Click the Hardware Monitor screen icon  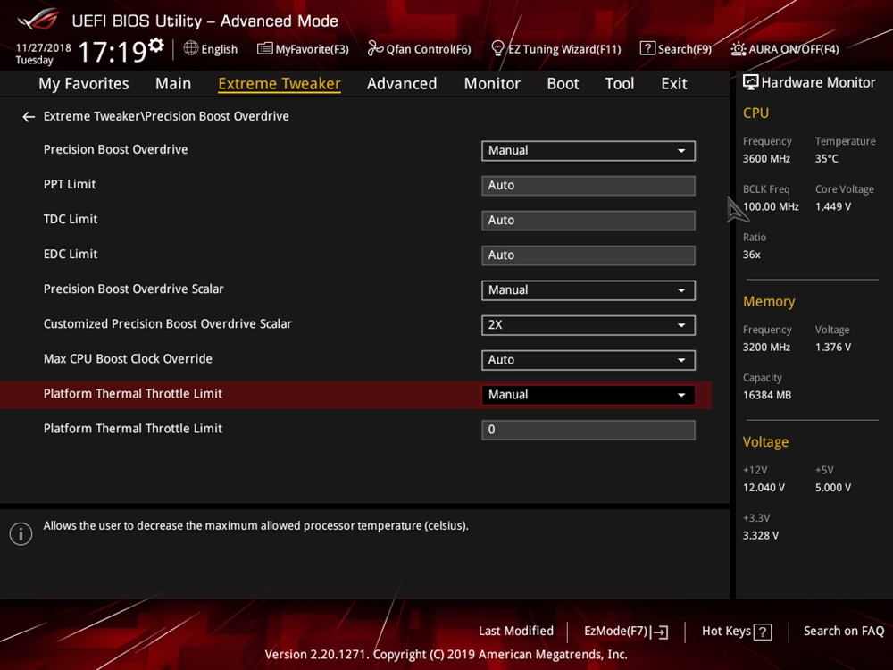(751, 82)
